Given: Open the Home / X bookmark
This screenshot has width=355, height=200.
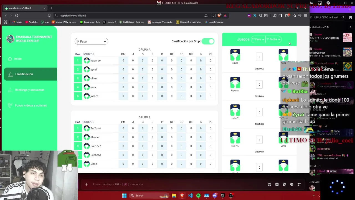Looking at the screenshot, I should (x=110, y=22).
